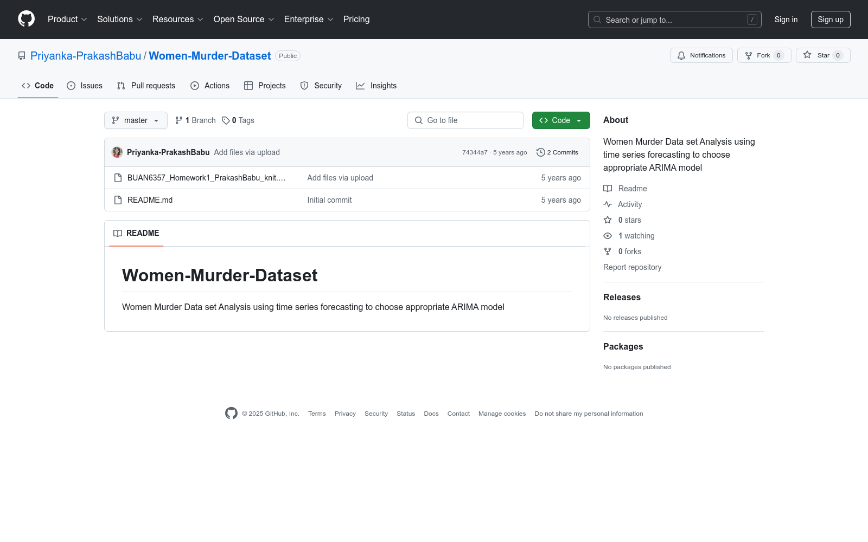Open commit hash 74344a7

pos(475,152)
